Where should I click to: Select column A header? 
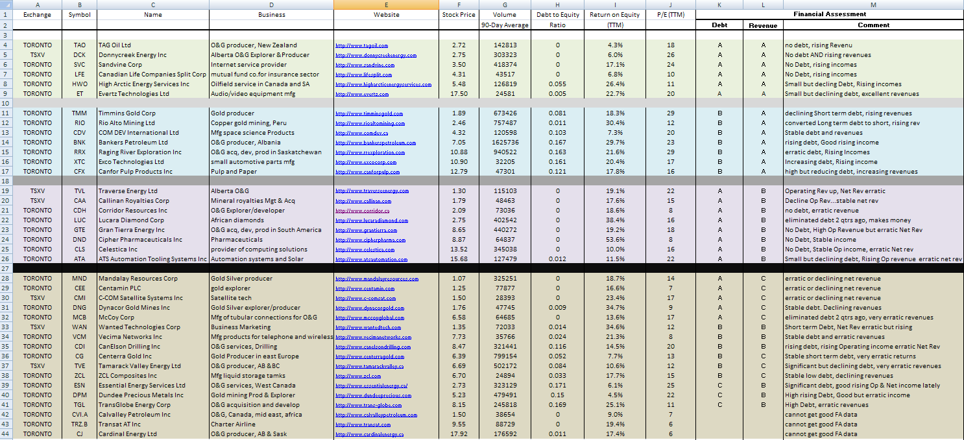37,5
